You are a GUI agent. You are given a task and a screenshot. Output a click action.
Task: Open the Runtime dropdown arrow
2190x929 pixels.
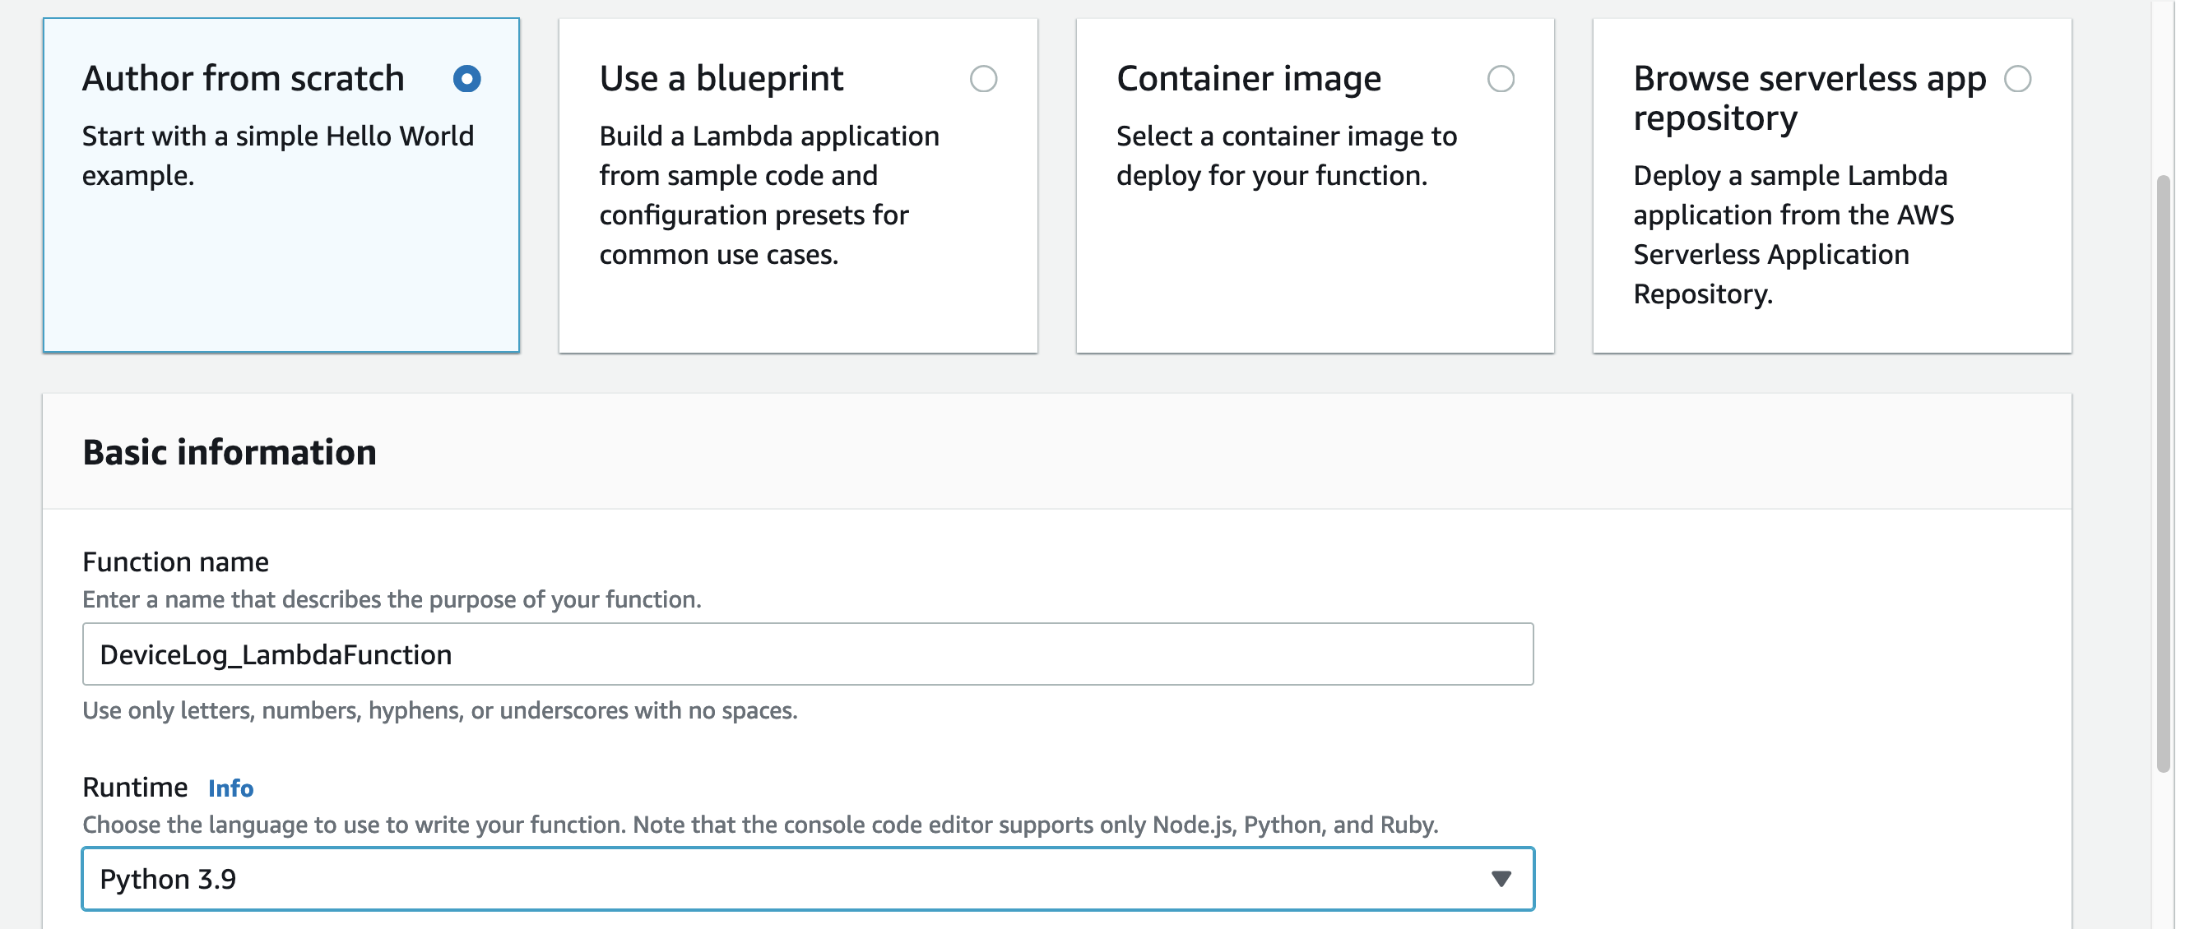click(1501, 879)
